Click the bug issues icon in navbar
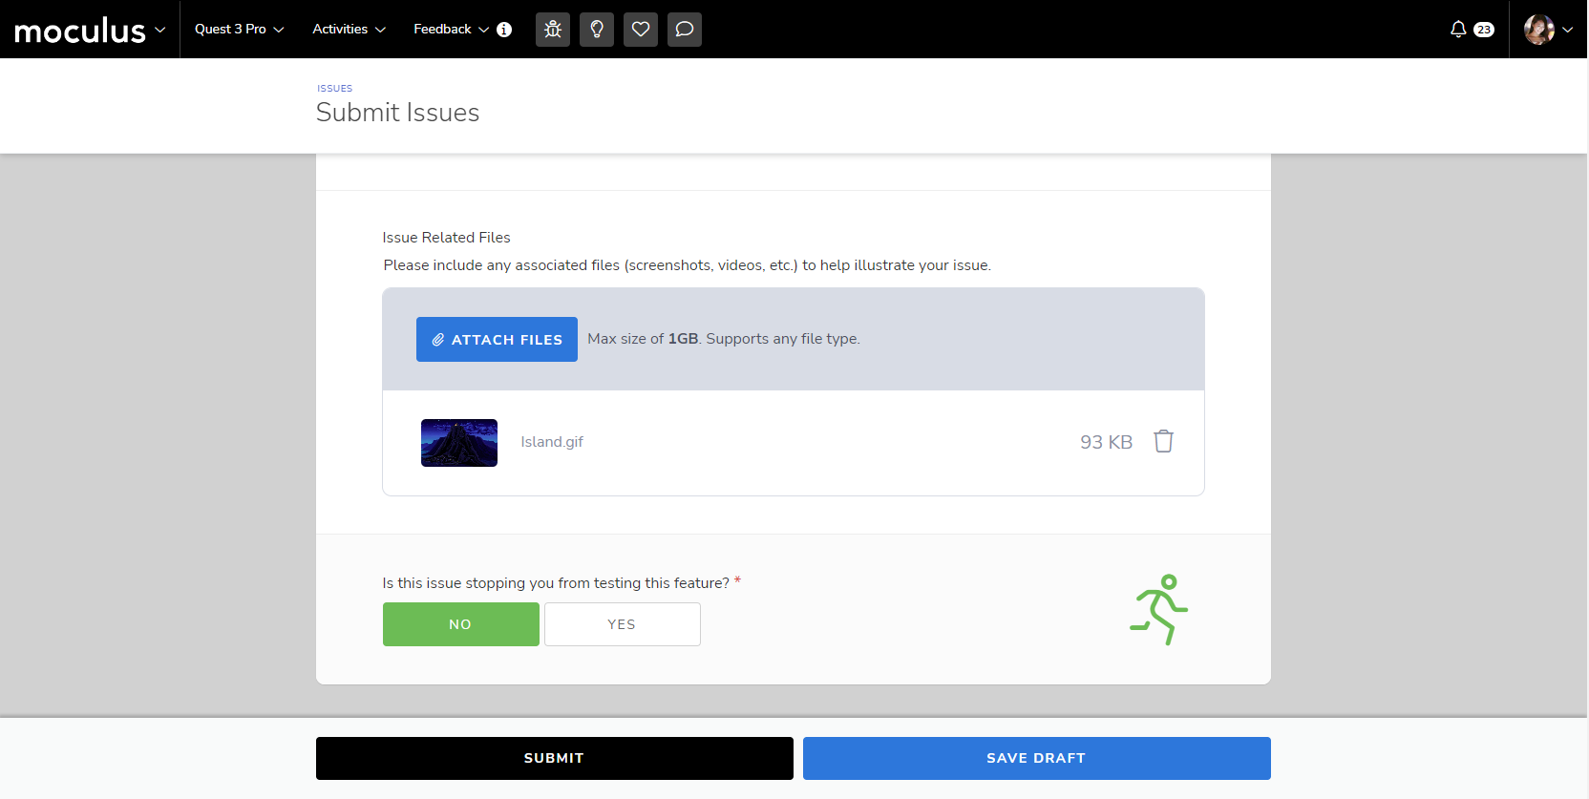The width and height of the screenshot is (1589, 799). coord(553,30)
